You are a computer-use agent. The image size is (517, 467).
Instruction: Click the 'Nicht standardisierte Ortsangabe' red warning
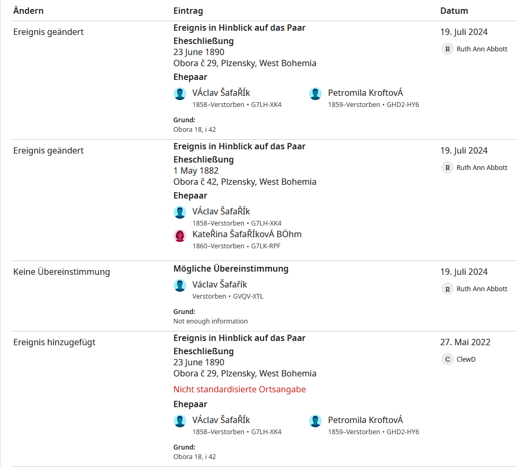pyautogui.click(x=239, y=389)
